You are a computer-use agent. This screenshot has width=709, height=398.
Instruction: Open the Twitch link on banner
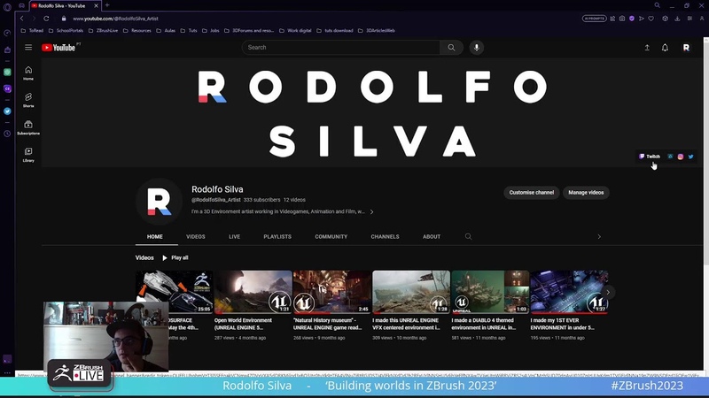coord(650,157)
